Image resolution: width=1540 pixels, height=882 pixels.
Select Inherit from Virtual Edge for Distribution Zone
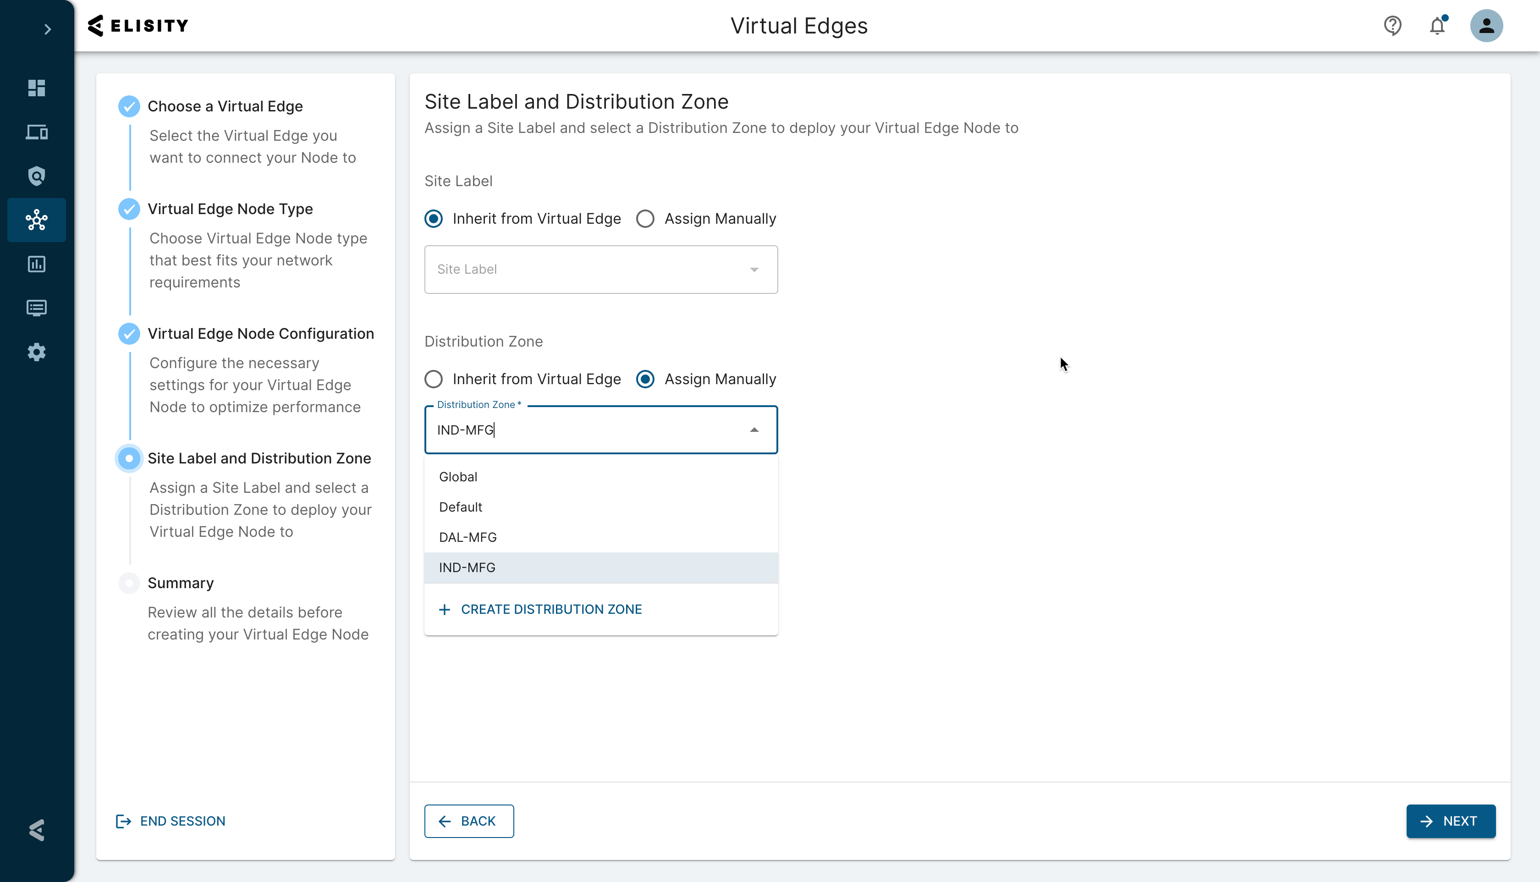tap(434, 379)
